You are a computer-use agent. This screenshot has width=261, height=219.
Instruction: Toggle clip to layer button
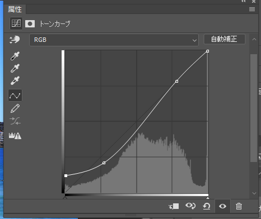[x=174, y=206]
